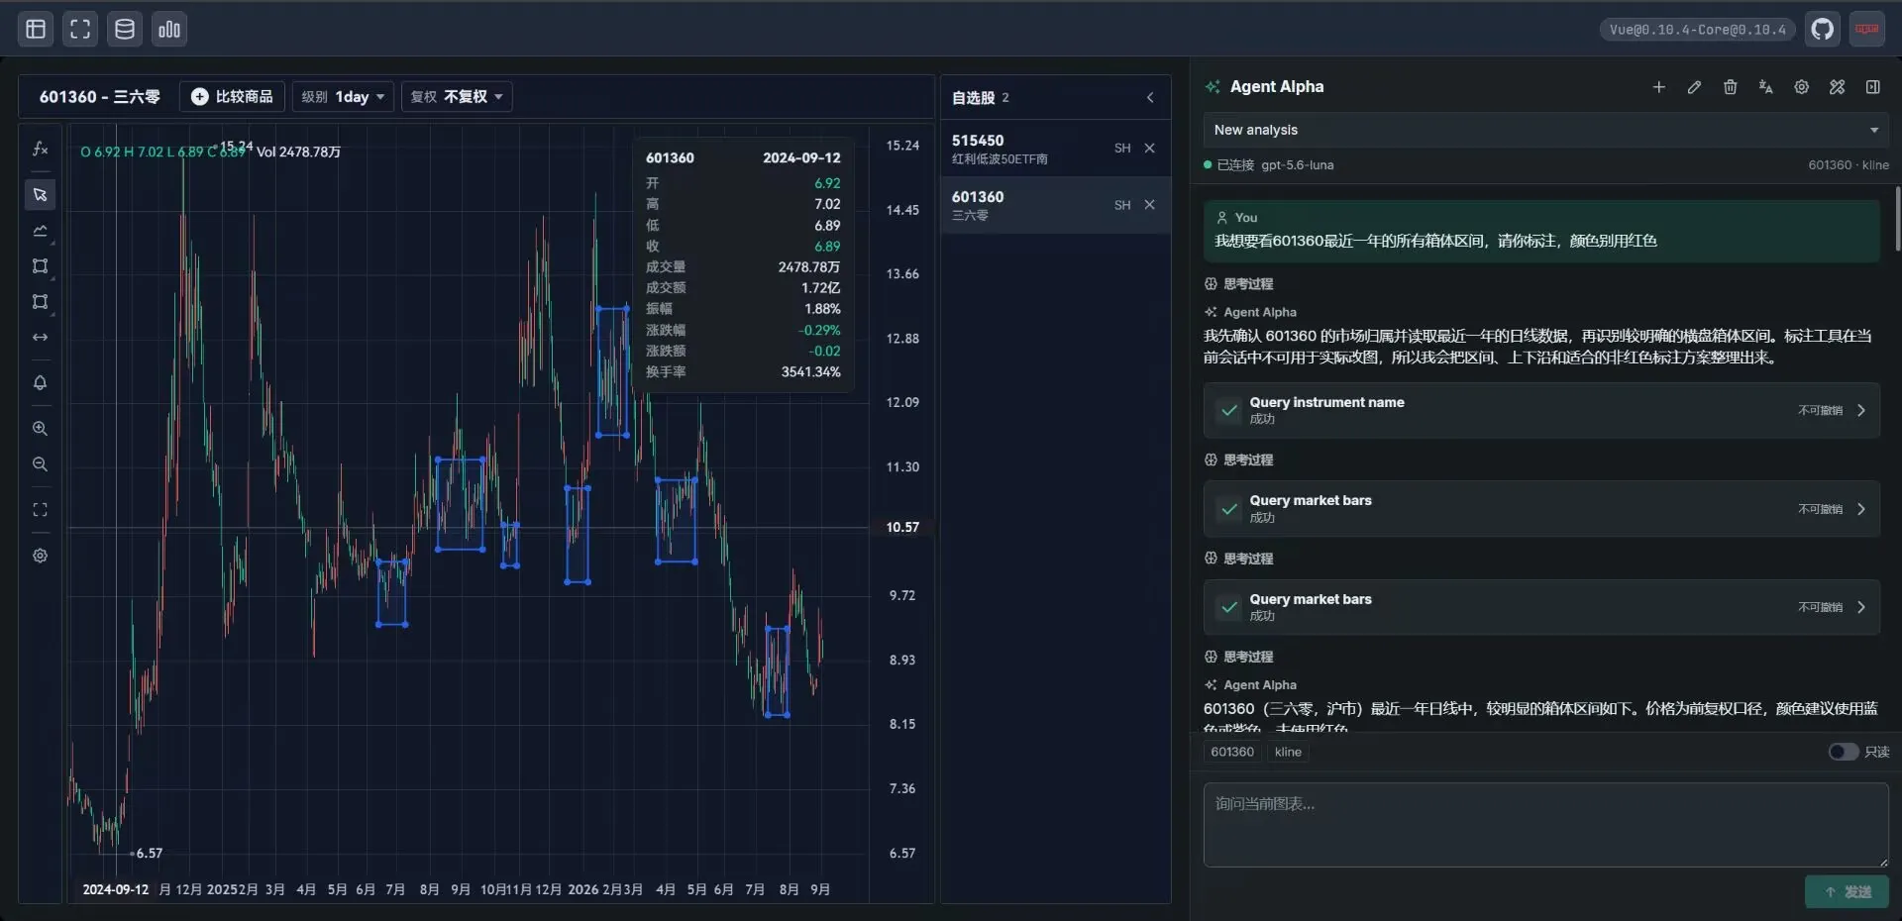This screenshot has height=921, width=1902.
Task: Click the red icon beside GitHub
Action: pos(1867,29)
